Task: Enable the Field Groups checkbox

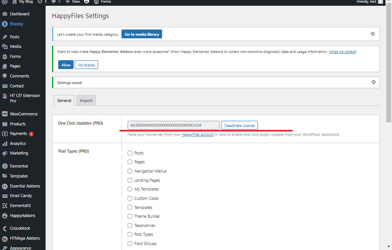Action: click(x=130, y=243)
